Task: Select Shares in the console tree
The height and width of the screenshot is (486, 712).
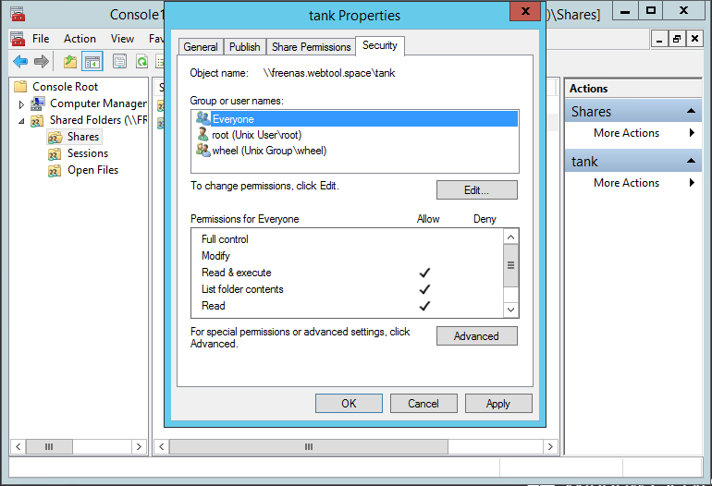Action: [x=83, y=137]
